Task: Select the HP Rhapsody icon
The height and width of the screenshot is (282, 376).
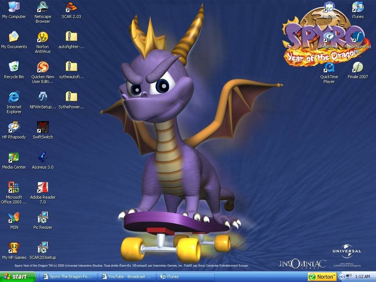Action: 14,128
